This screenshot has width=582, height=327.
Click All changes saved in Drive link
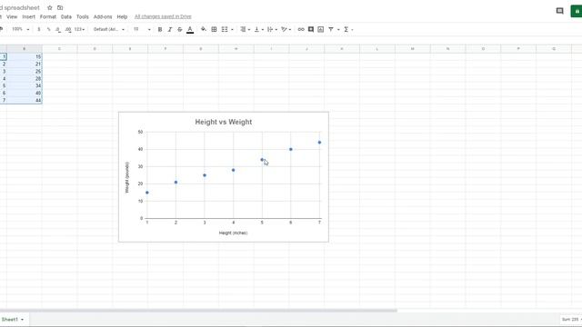163,16
